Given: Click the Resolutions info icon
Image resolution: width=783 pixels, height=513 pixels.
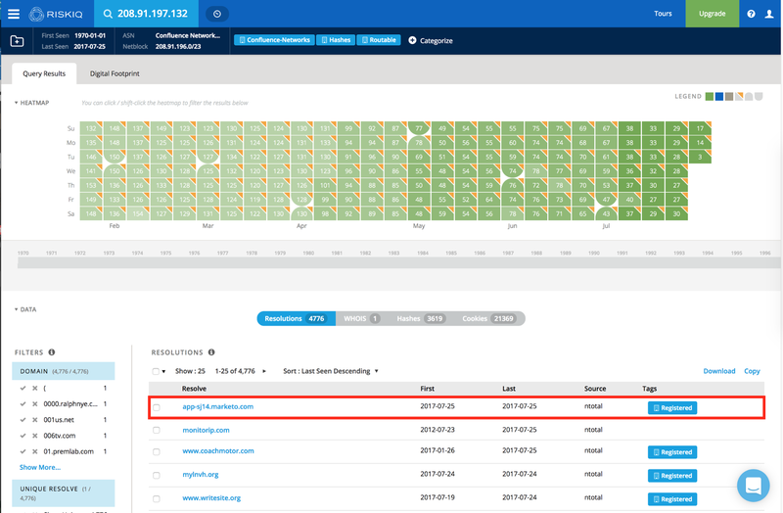Looking at the screenshot, I should tap(211, 352).
